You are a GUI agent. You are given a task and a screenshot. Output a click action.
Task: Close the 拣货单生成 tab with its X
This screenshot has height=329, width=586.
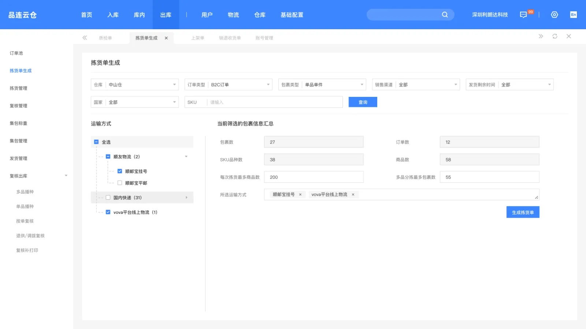point(166,38)
